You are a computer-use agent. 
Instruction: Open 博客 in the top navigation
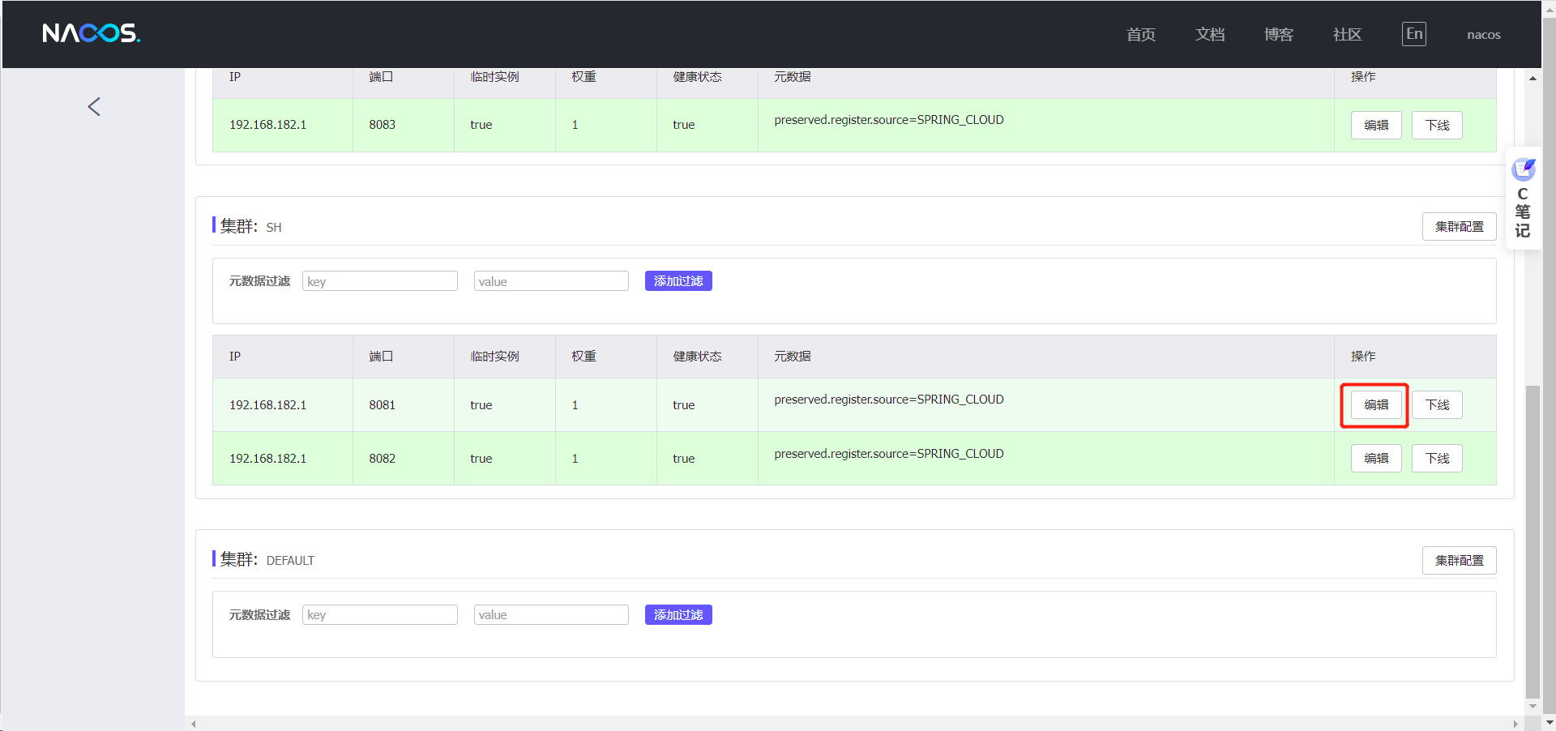[1279, 35]
